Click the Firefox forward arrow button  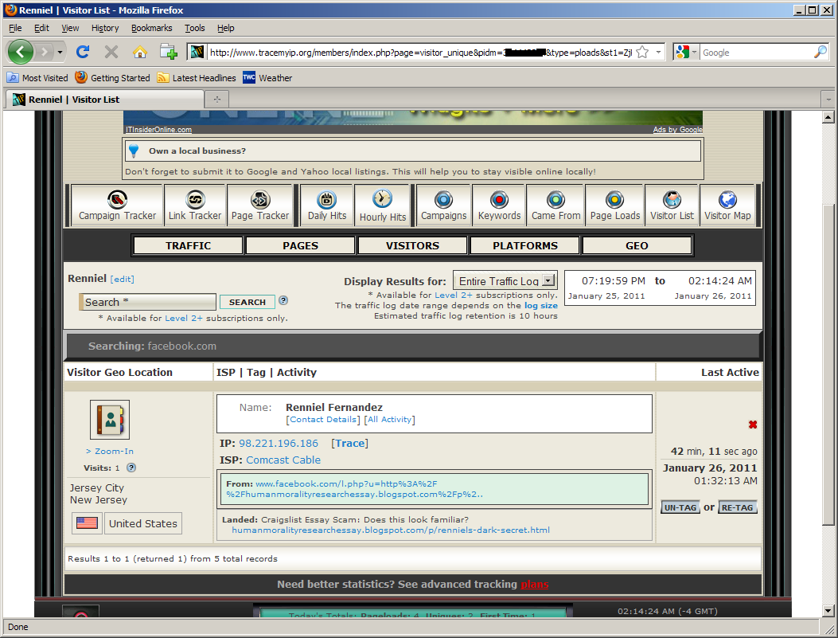44,52
